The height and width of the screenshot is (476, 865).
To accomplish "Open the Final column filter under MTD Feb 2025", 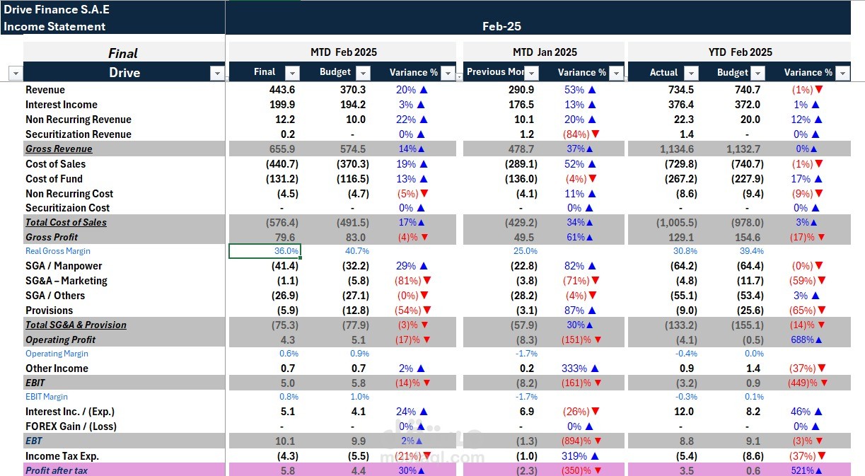I will pos(292,73).
